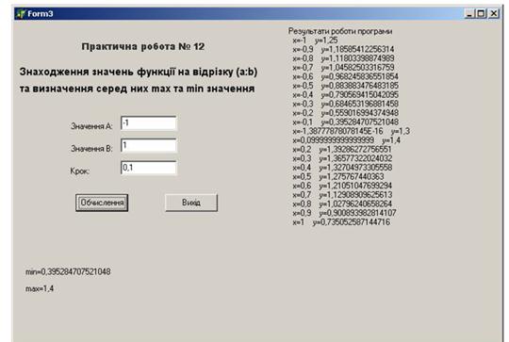Click the result row x=0,8
This screenshot has height=342, width=509.
tap(342, 204)
